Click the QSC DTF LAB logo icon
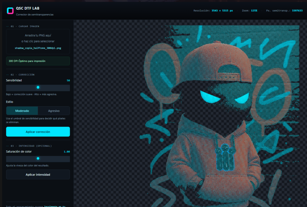Screen dimensions: 307x207 (x=10, y=11)
